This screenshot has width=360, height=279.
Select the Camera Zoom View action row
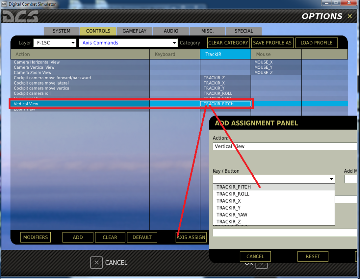click(33, 73)
